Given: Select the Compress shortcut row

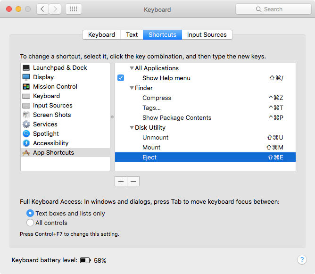Looking at the screenshot, I should 205,98.
